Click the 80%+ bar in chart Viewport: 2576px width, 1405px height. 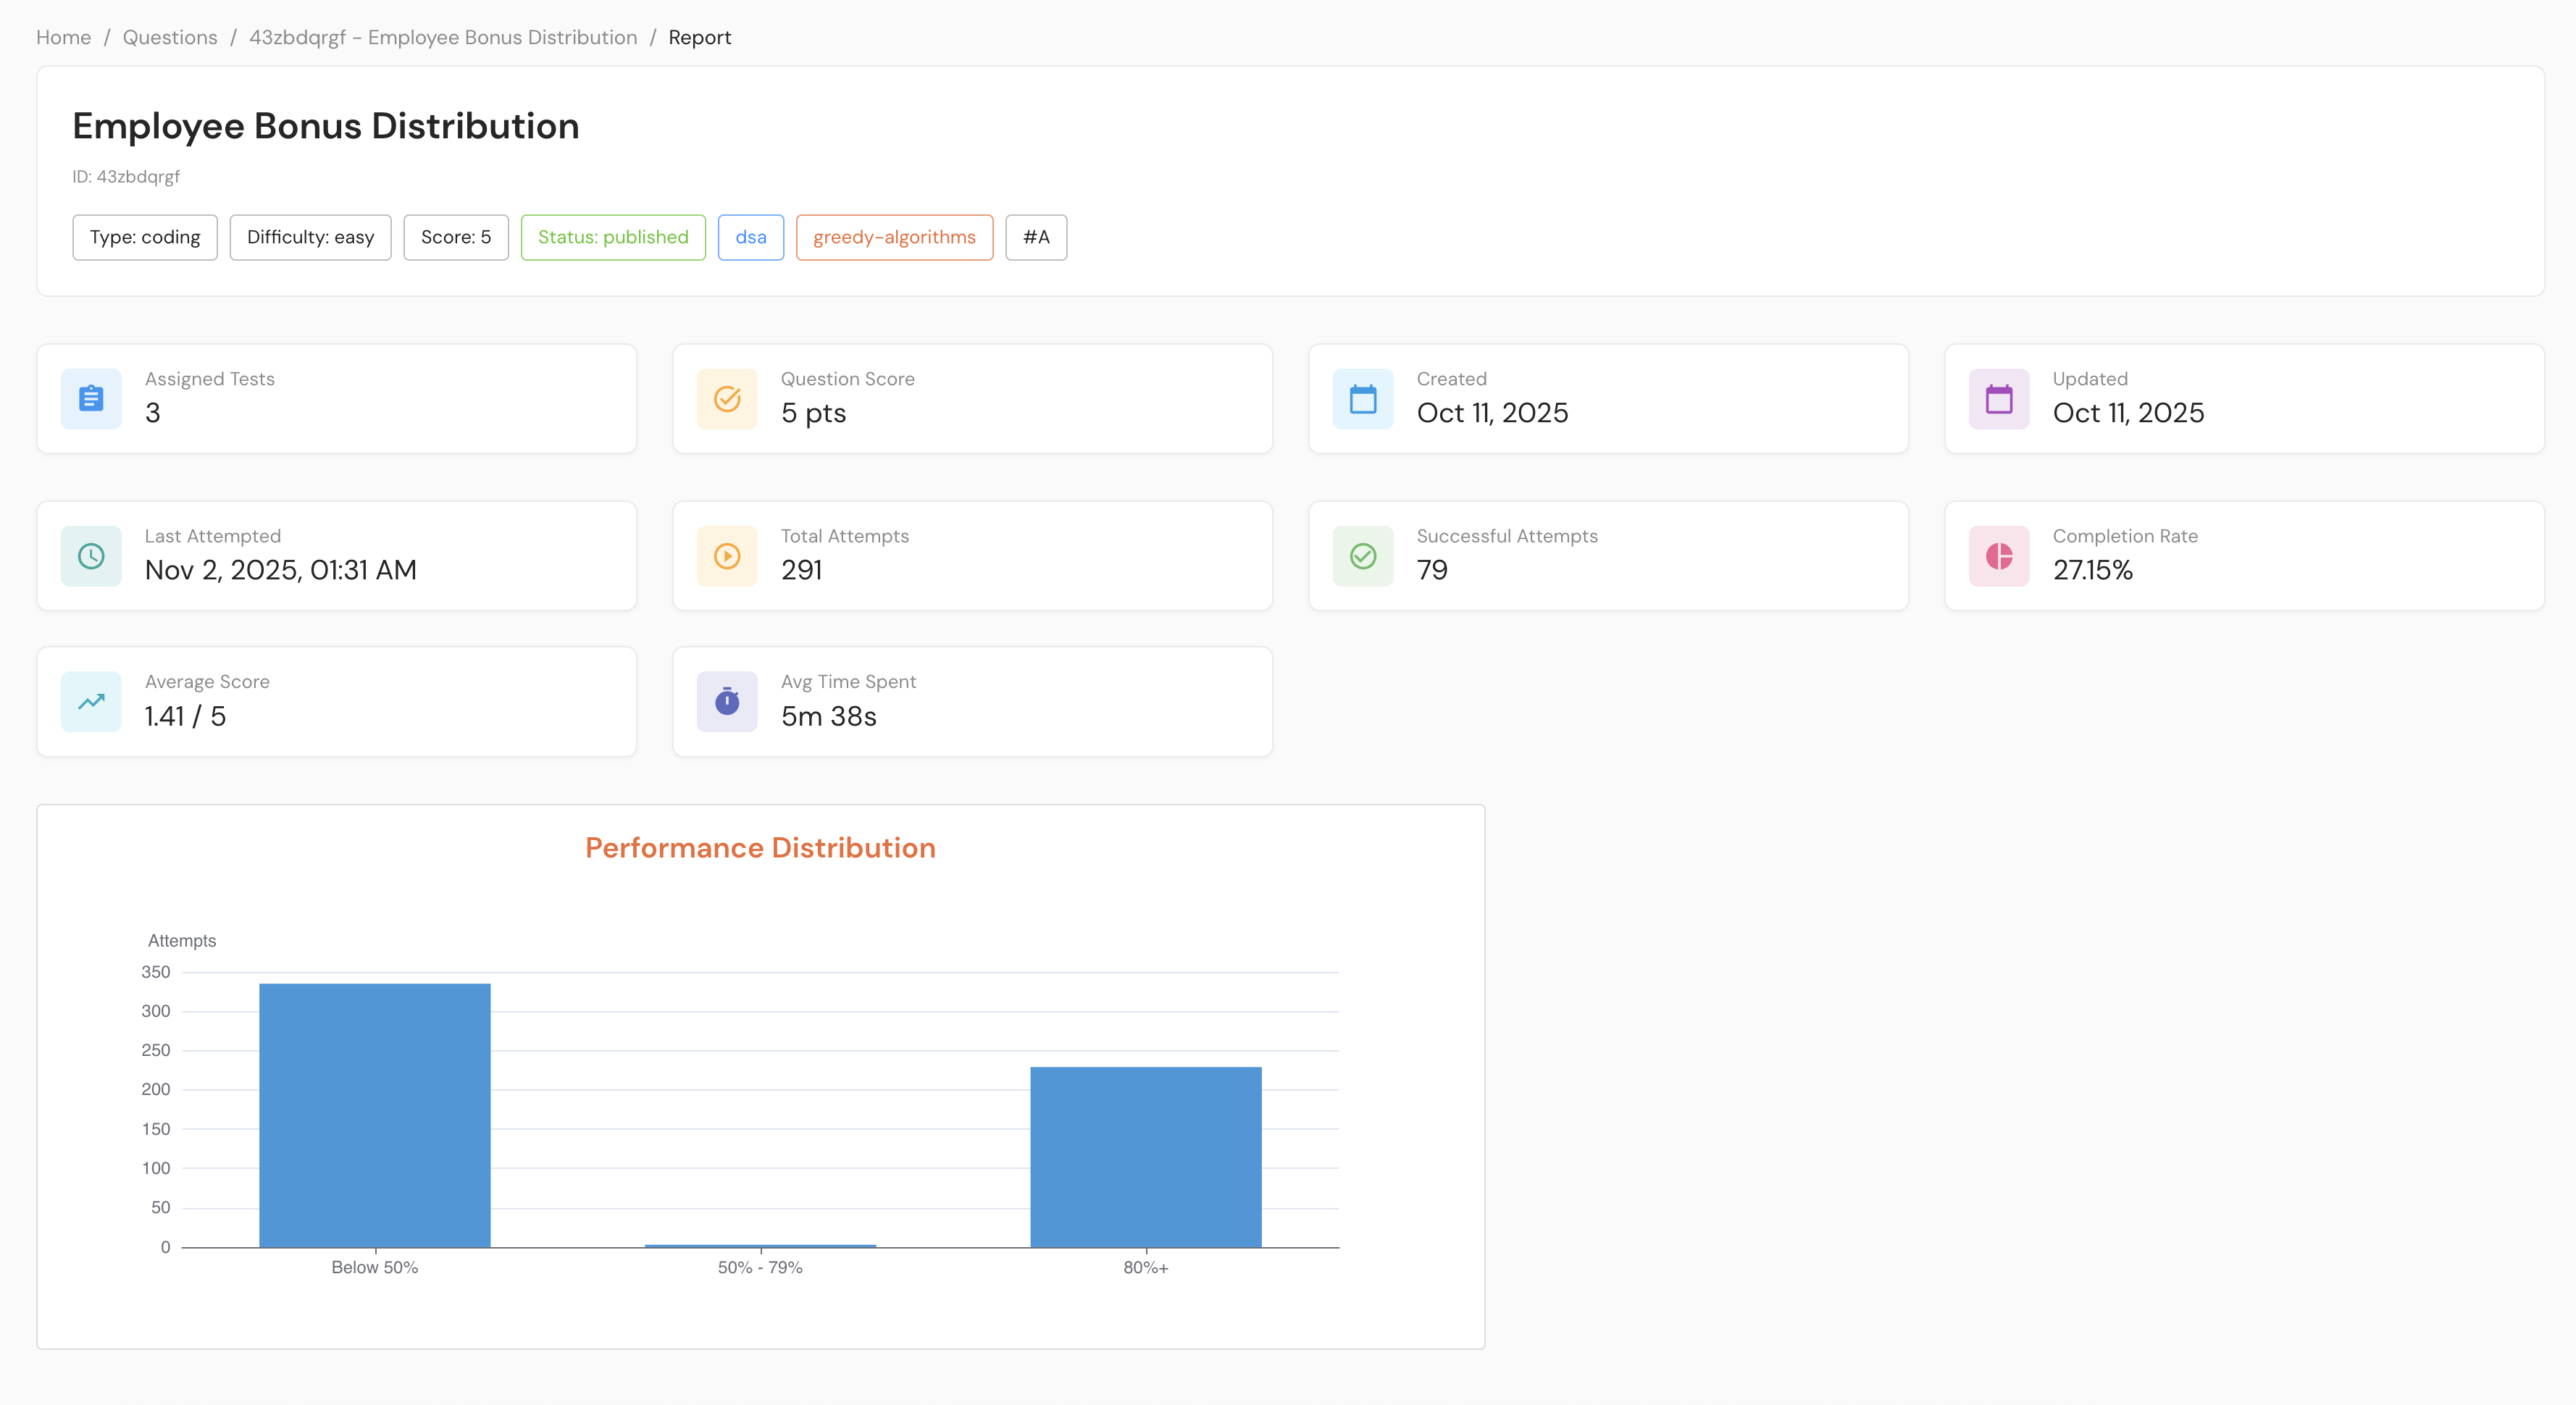click(1146, 1157)
